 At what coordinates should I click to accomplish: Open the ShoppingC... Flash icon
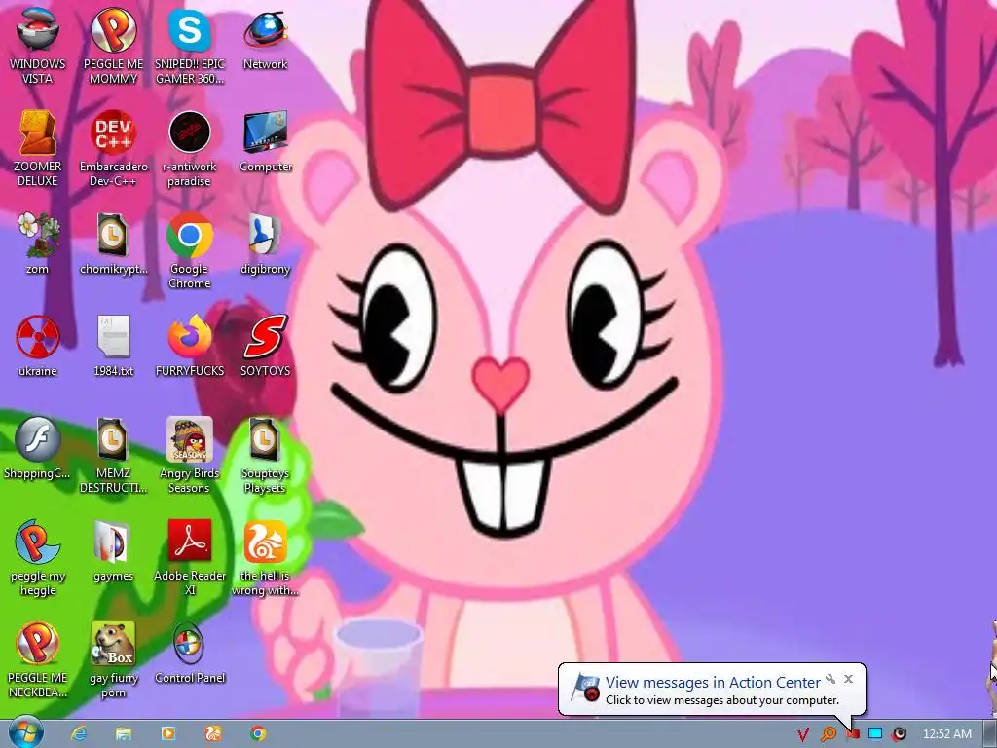click(38, 448)
